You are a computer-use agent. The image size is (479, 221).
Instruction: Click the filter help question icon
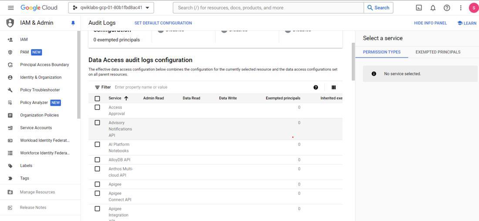[316, 87]
